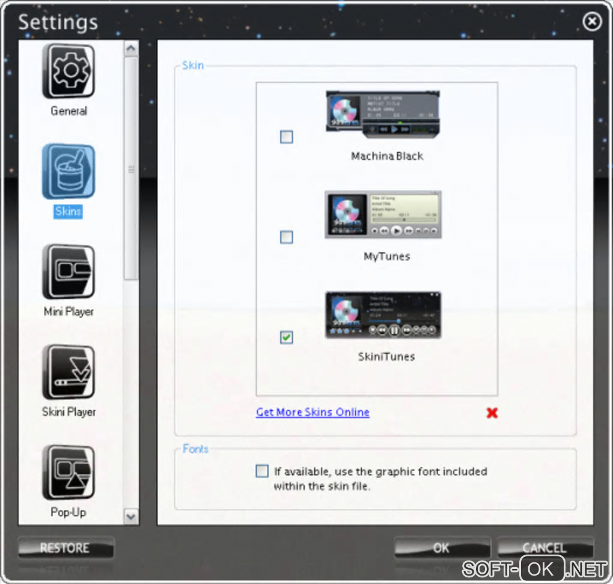
Task: Confirm settings with the OK button
Action: [442, 548]
